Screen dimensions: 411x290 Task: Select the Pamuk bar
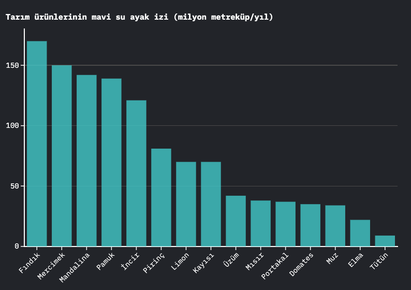pos(111,162)
